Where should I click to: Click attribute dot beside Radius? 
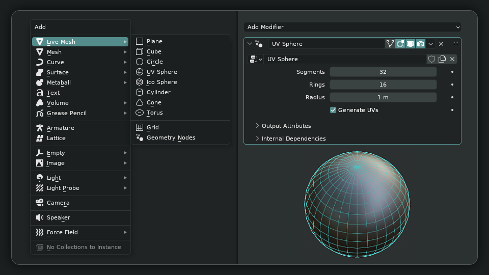(452, 97)
